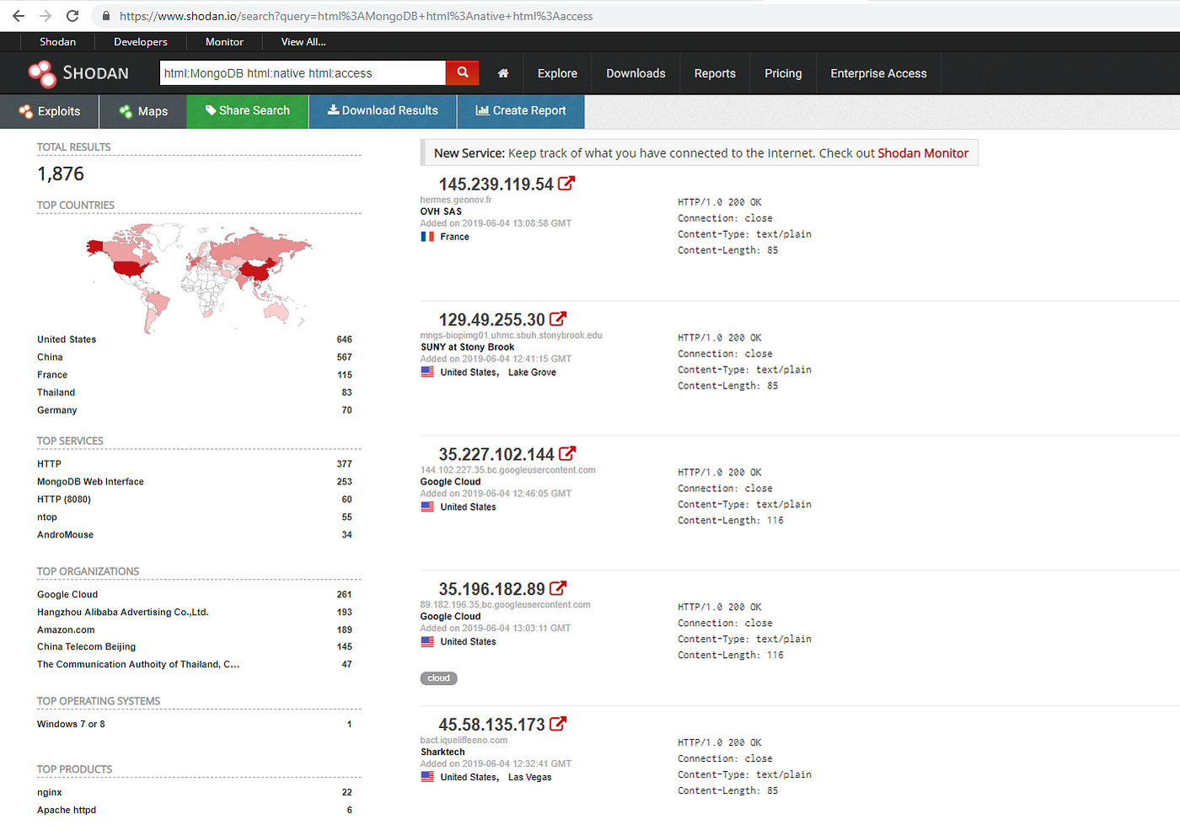Go to the home icon in navbar
The width and height of the screenshot is (1180, 835).
tap(503, 73)
